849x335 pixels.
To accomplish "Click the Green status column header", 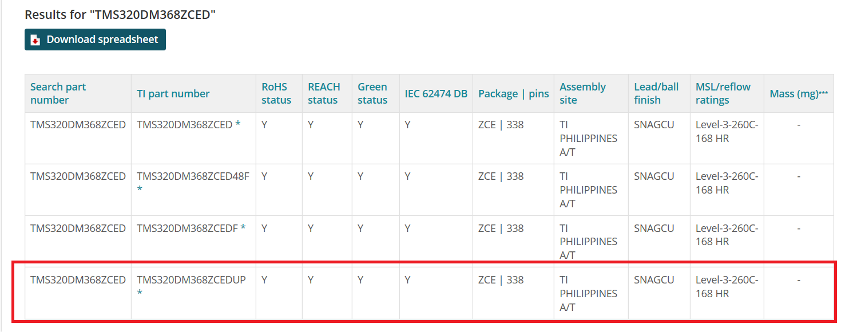I will tap(372, 93).
